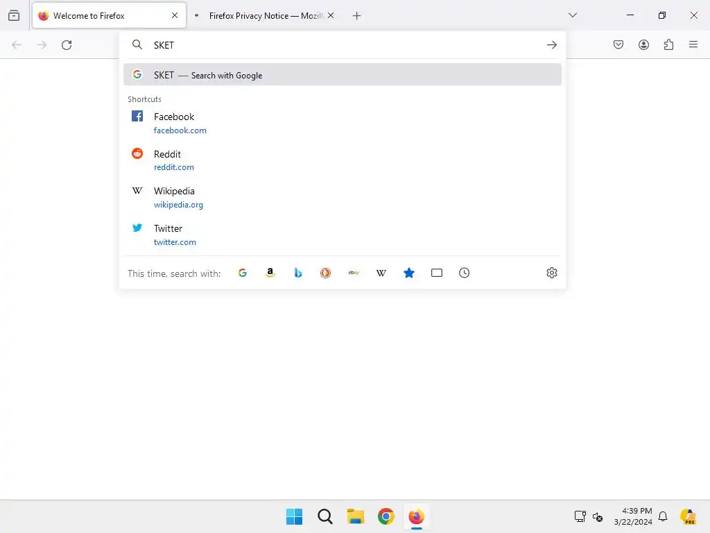This screenshot has width=710, height=533.
Task: Open a new tab with plus
Action: coord(357,16)
